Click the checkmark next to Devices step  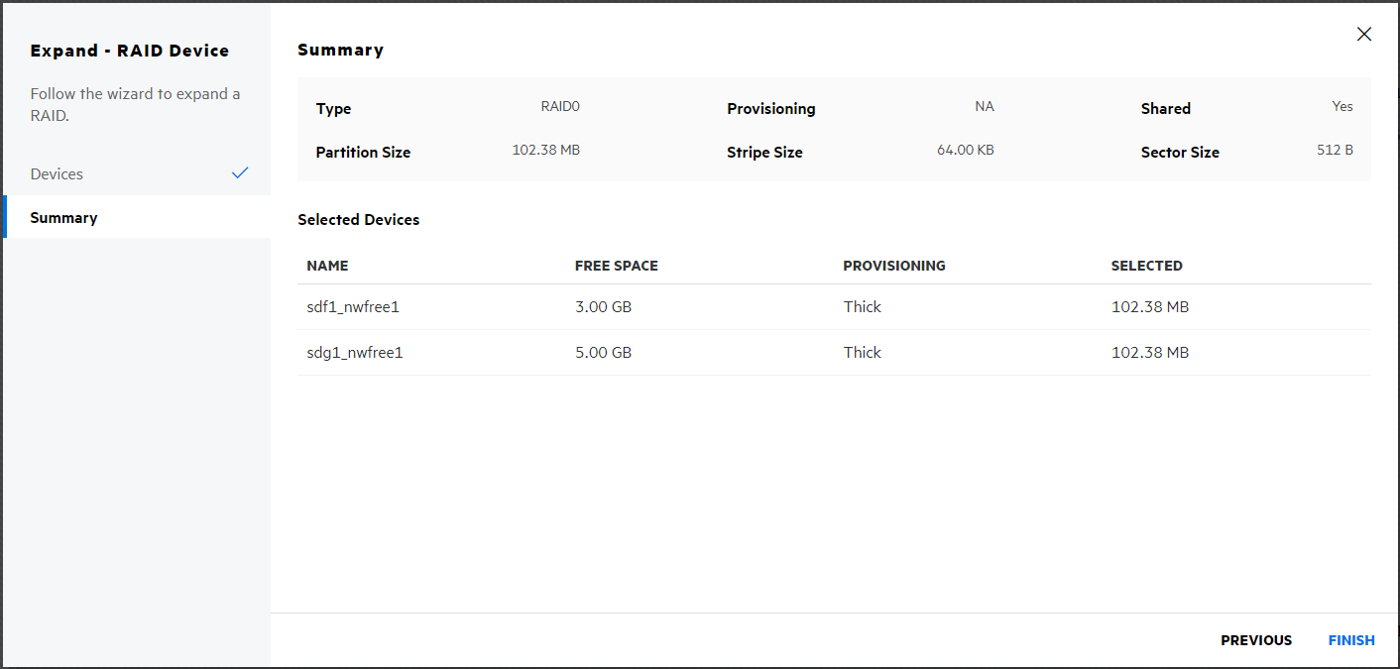(x=239, y=173)
